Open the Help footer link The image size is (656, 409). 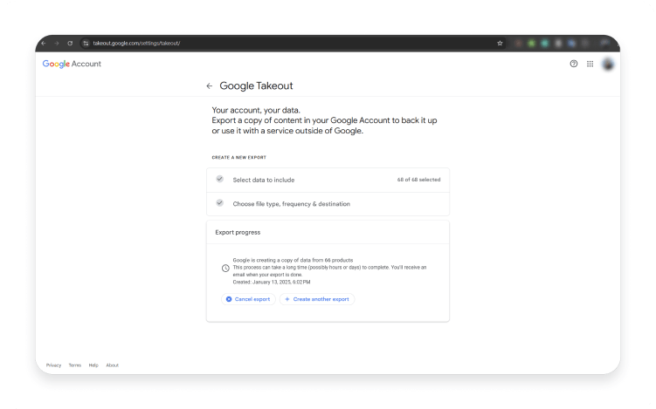coord(93,365)
